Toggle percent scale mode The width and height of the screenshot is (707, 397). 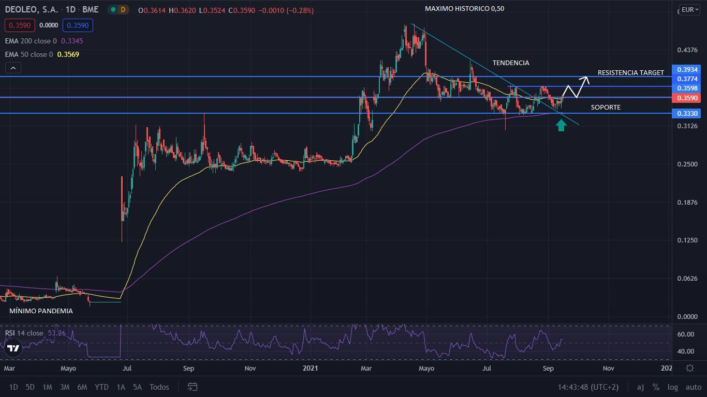tap(656, 387)
